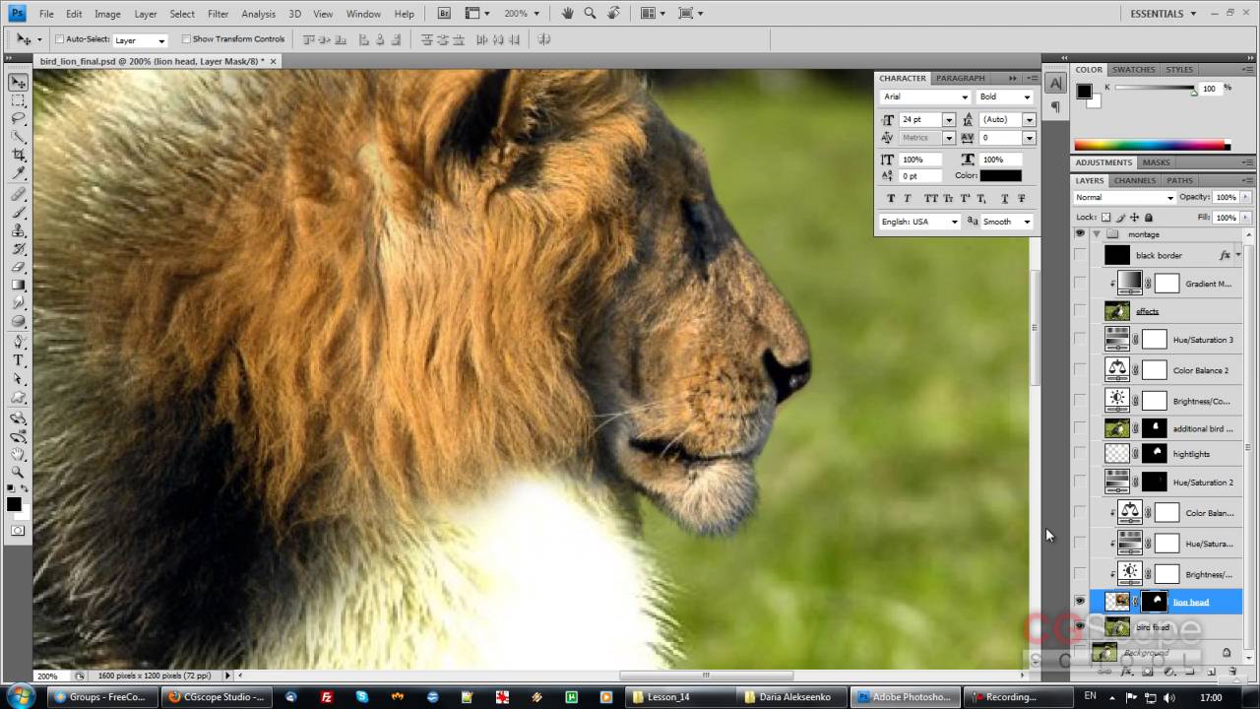
Task: Click the Underline style icon
Action: (1005, 198)
